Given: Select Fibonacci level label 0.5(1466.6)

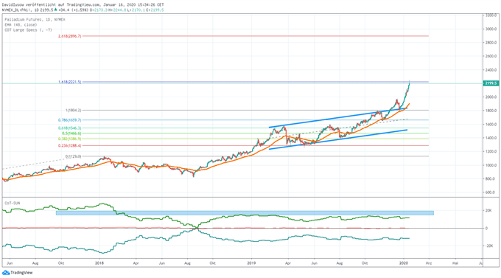Looking at the screenshot, I should pos(71,133).
